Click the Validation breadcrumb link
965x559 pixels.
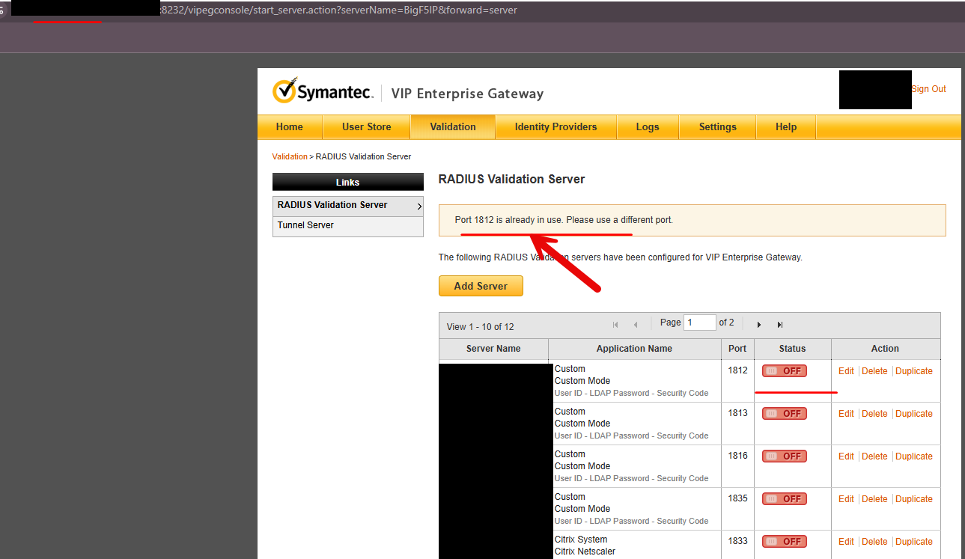pyautogui.click(x=290, y=156)
